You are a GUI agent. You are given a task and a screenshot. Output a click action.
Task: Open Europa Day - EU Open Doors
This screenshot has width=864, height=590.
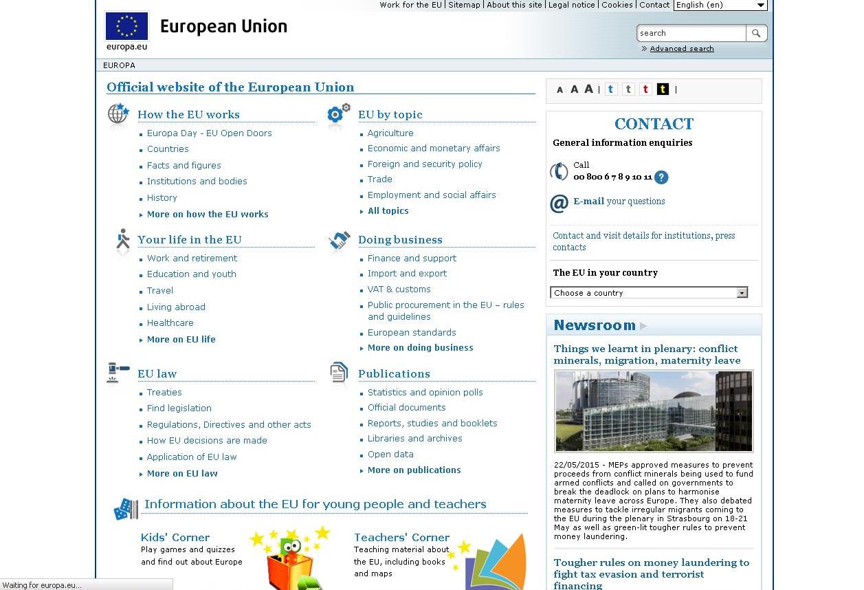pyautogui.click(x=209, y=133)
